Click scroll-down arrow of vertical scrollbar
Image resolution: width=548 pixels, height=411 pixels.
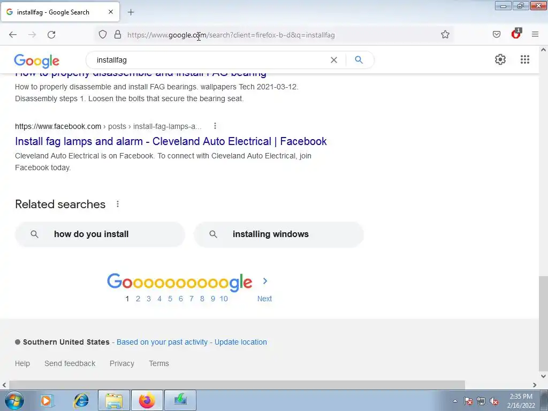[543, 376]
